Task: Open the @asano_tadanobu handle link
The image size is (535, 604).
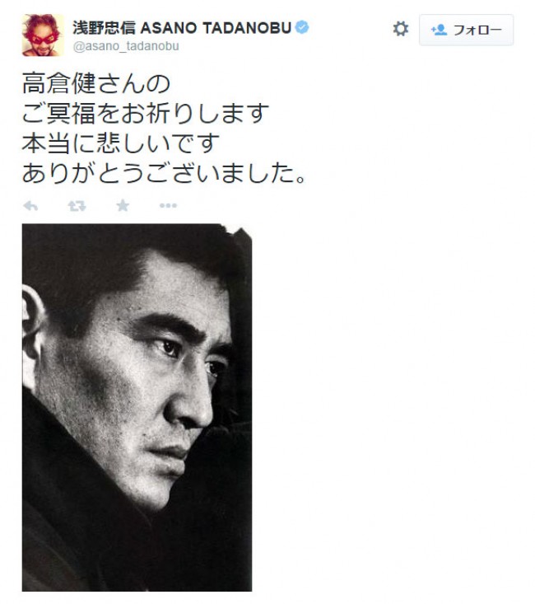Action: click(126, 46)
